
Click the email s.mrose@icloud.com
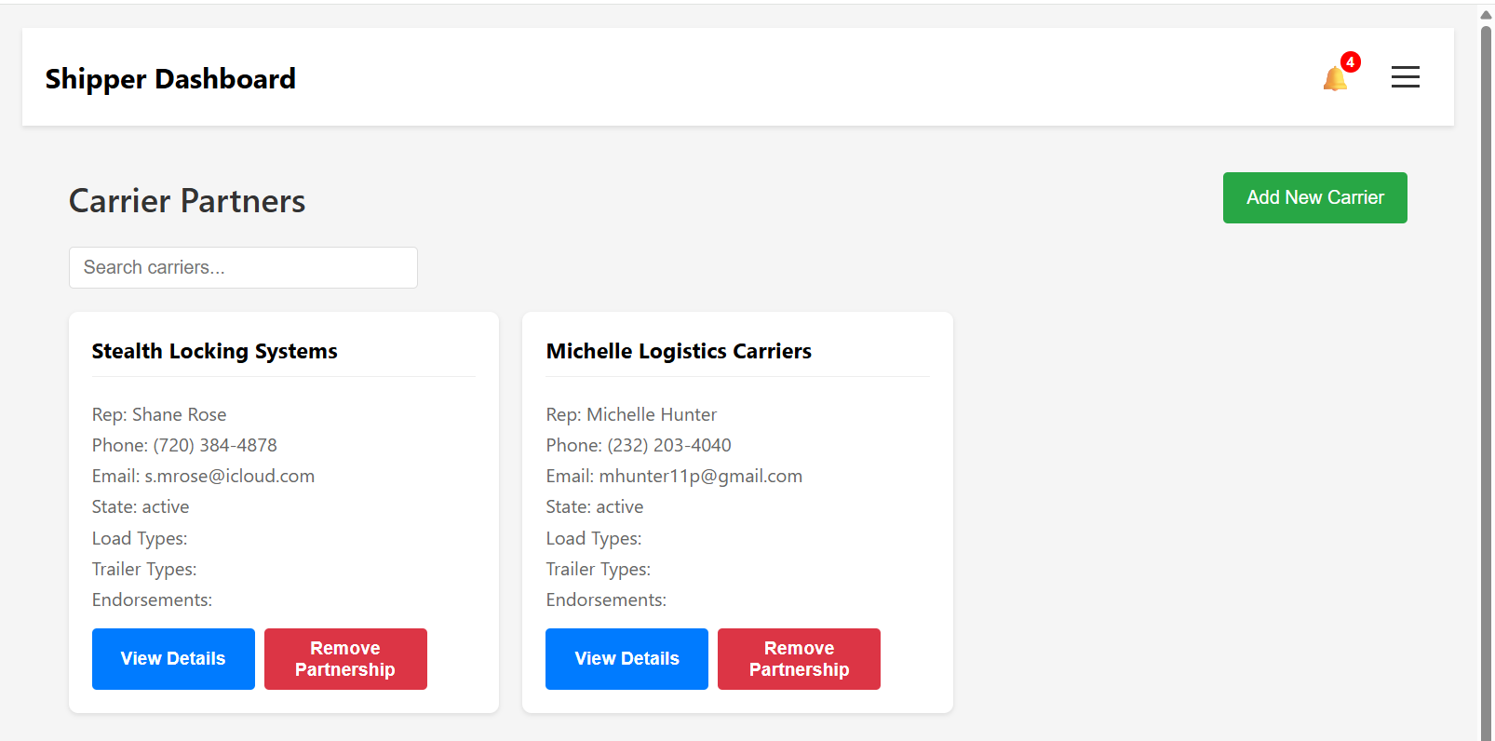click(x=229, y=476)
